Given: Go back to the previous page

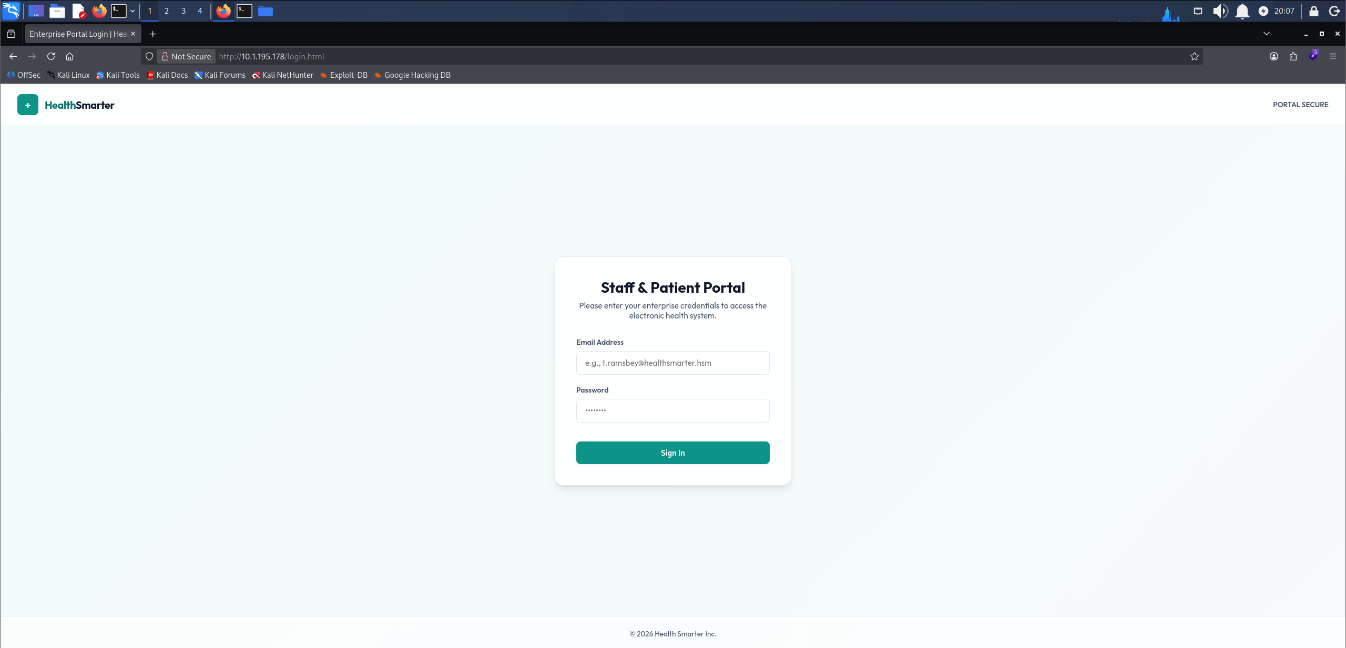Looking at the screenshot, I should (x=13, y=56).
